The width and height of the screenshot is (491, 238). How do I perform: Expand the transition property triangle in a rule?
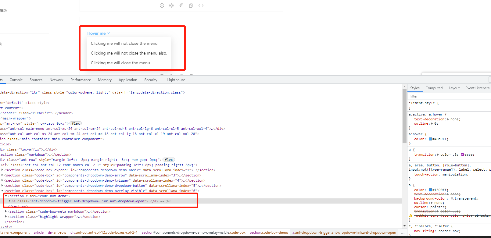[438, 155]
